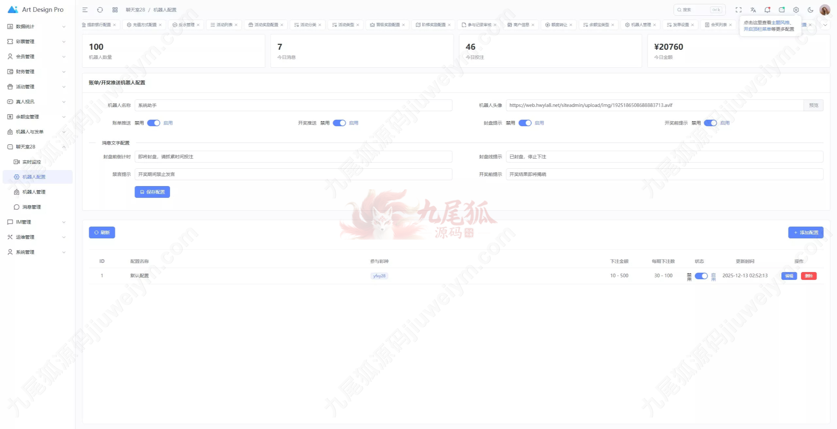Open the settings gear icon in header

tap(796, 10)
